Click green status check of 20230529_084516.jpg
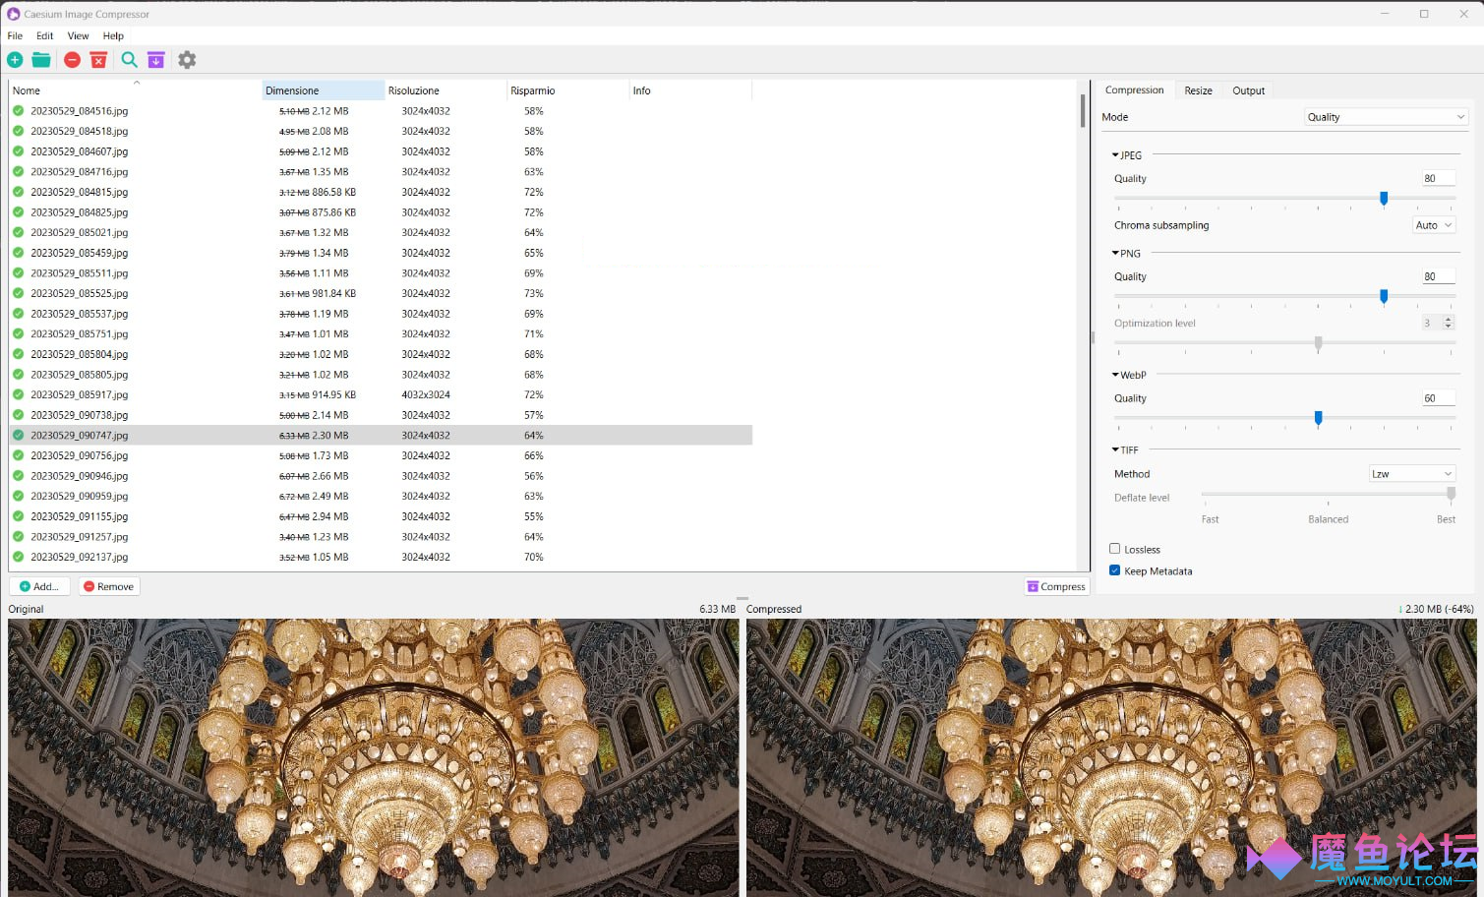Image resolution: width=1484 pixels, height=897 pixels. [18, 111]
